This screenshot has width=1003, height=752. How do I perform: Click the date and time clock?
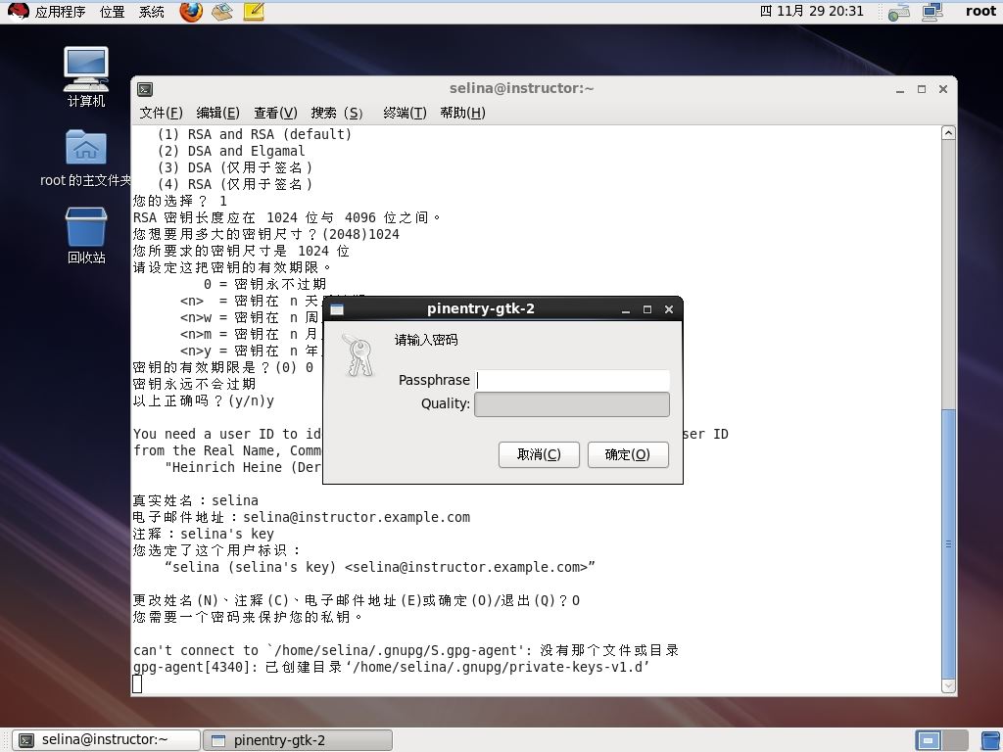811,11
